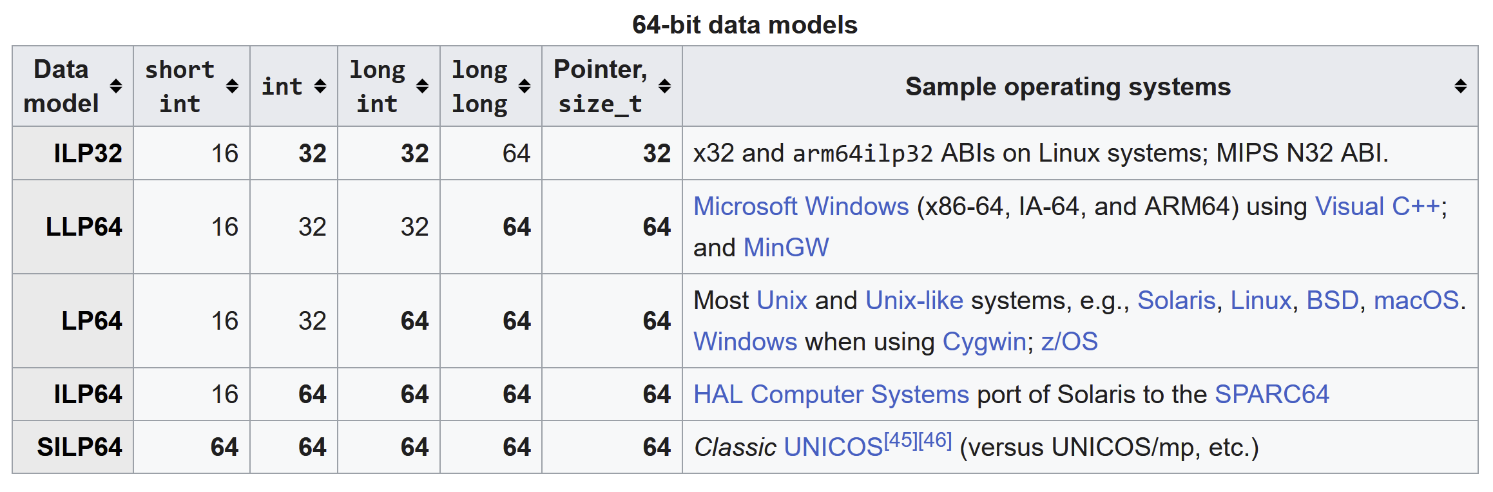
Task: Follow the SPARC64 link
Action: 1272,395
